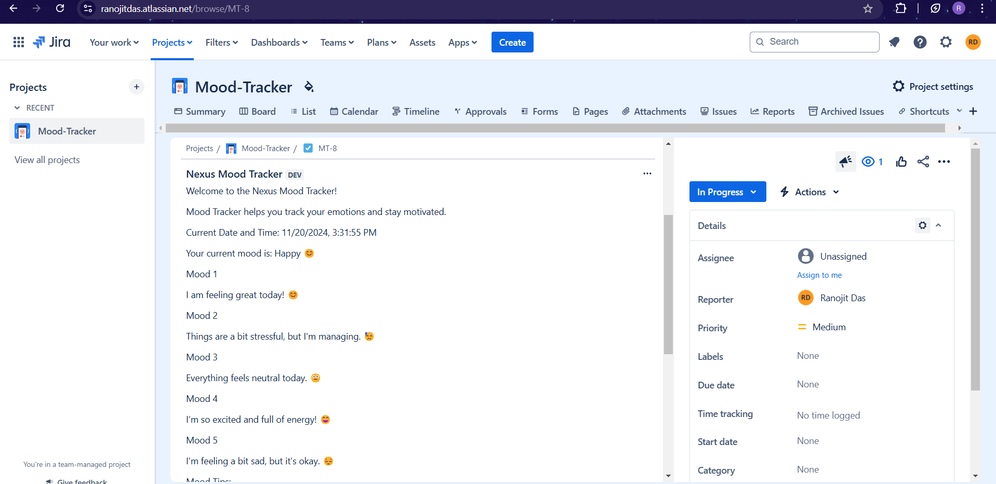996x484 pixels.
Task: Click the Jira app switcher grid icon
Action: click(18, 42)
